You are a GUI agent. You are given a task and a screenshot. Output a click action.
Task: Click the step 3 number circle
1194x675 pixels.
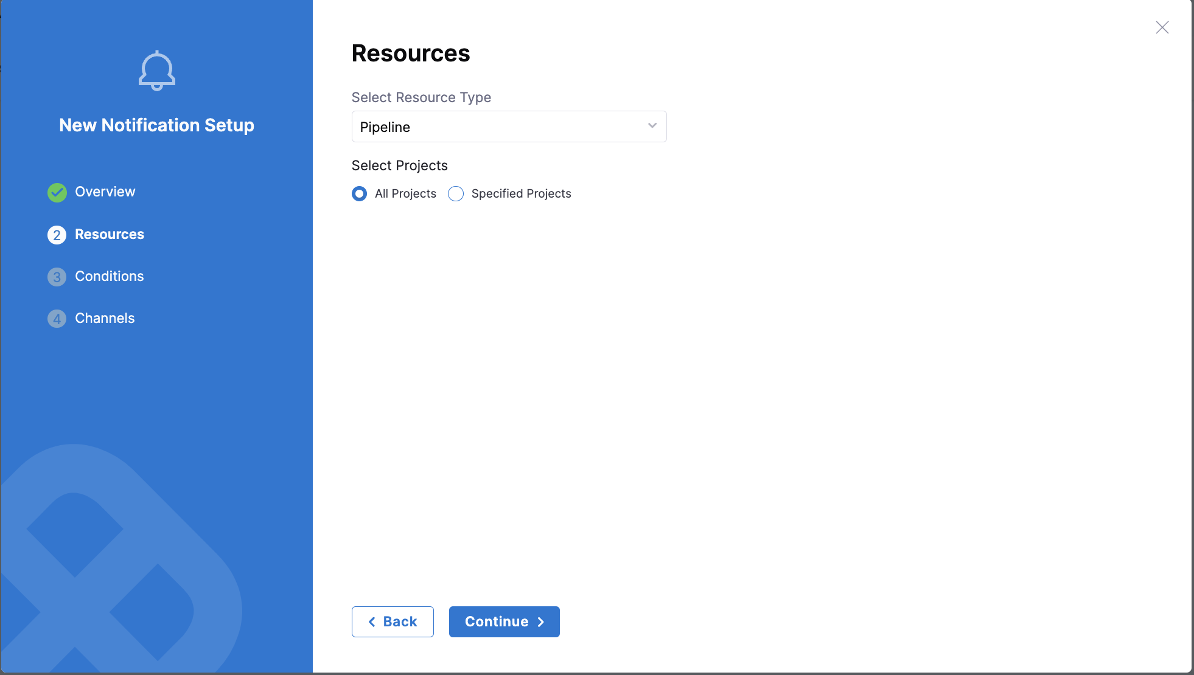pyautogui.click(x=57, y=277)
